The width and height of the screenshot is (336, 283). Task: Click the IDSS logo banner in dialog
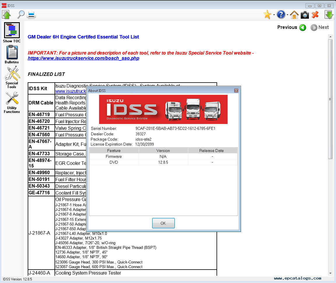tap(163, 109)
